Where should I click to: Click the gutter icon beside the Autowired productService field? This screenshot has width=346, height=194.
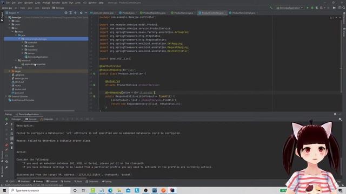pos(94,85)
